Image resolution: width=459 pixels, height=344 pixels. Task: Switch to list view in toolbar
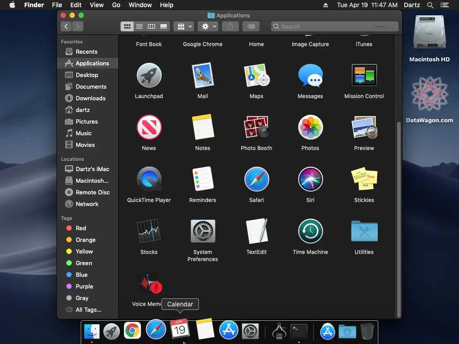139,26
